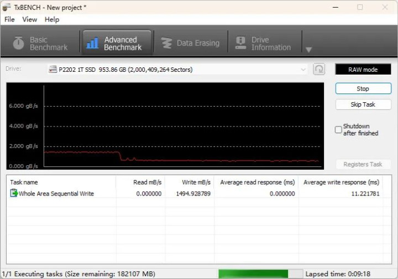Click the Registers Task button

363,164
